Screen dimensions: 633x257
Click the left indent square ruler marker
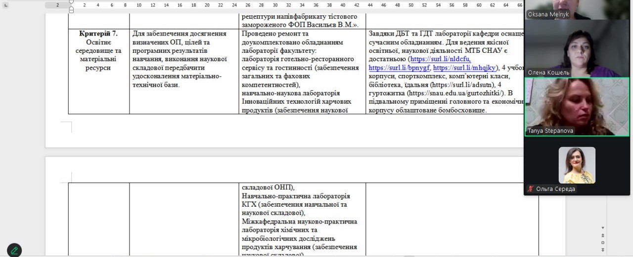tap(71, 11)
